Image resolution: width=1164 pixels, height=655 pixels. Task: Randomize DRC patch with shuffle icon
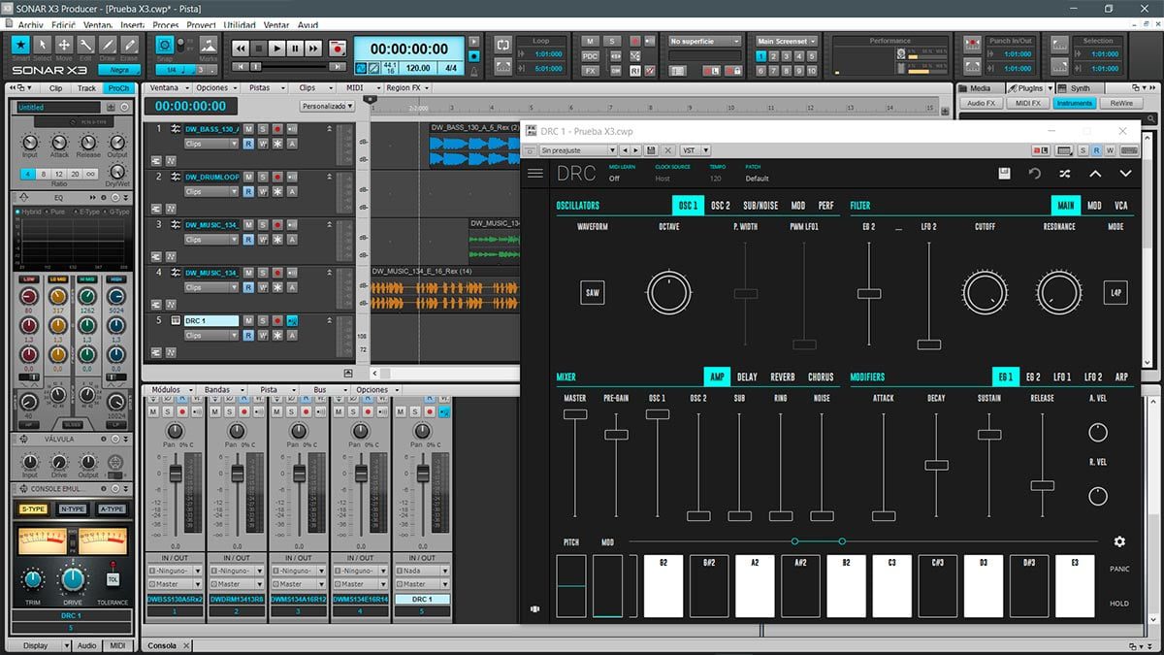[x=1065, y=174]
